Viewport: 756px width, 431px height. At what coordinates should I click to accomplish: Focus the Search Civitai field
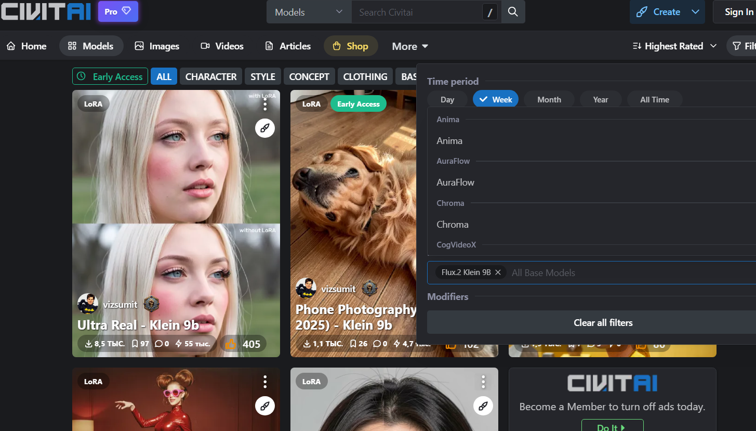pyautogui.click(x=417, y=12)
